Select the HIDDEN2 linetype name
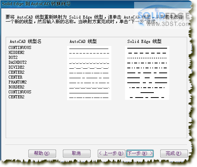Viewport: 197px width, 167px height. pos(16,52)
